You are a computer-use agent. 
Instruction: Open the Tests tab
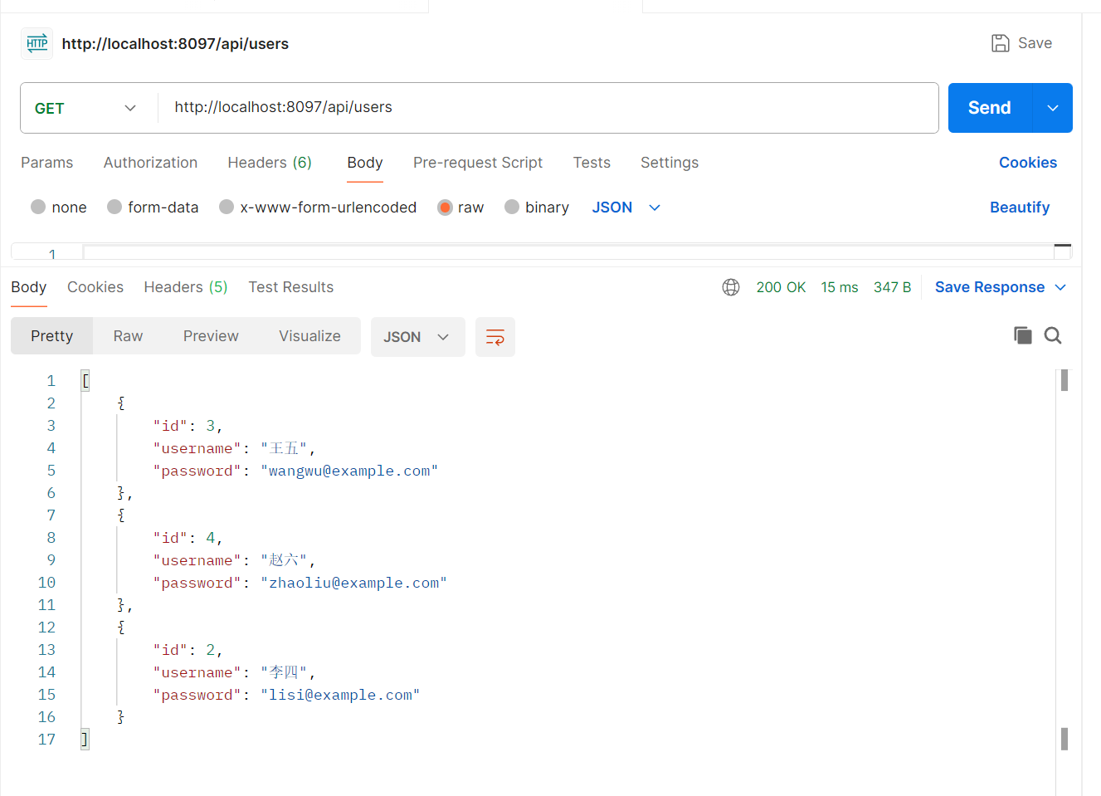[x=591, y=163]
